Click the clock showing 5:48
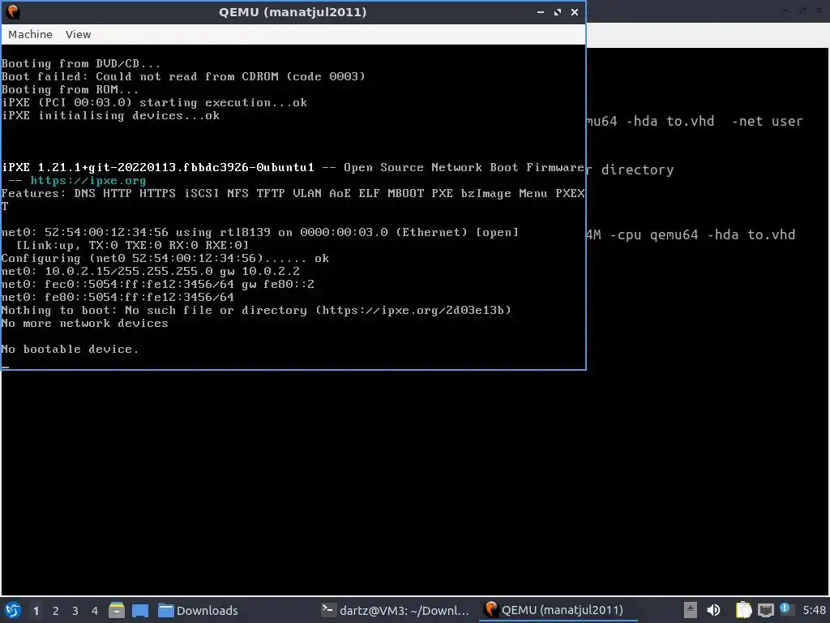This screenshot has width=830, height=623. point(814,610)
